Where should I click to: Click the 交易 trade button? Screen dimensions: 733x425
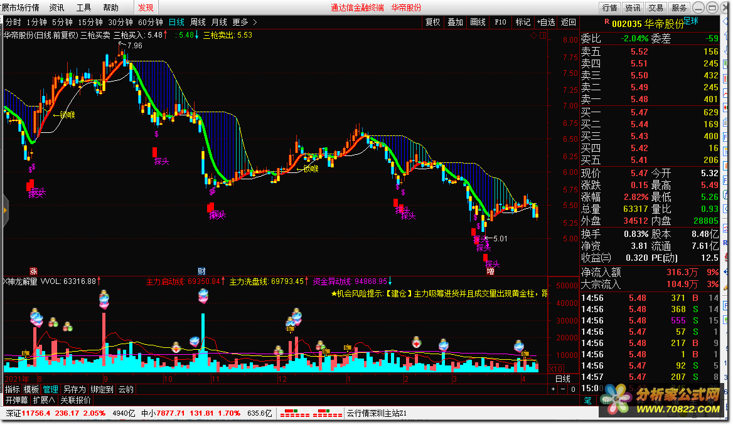655,8
